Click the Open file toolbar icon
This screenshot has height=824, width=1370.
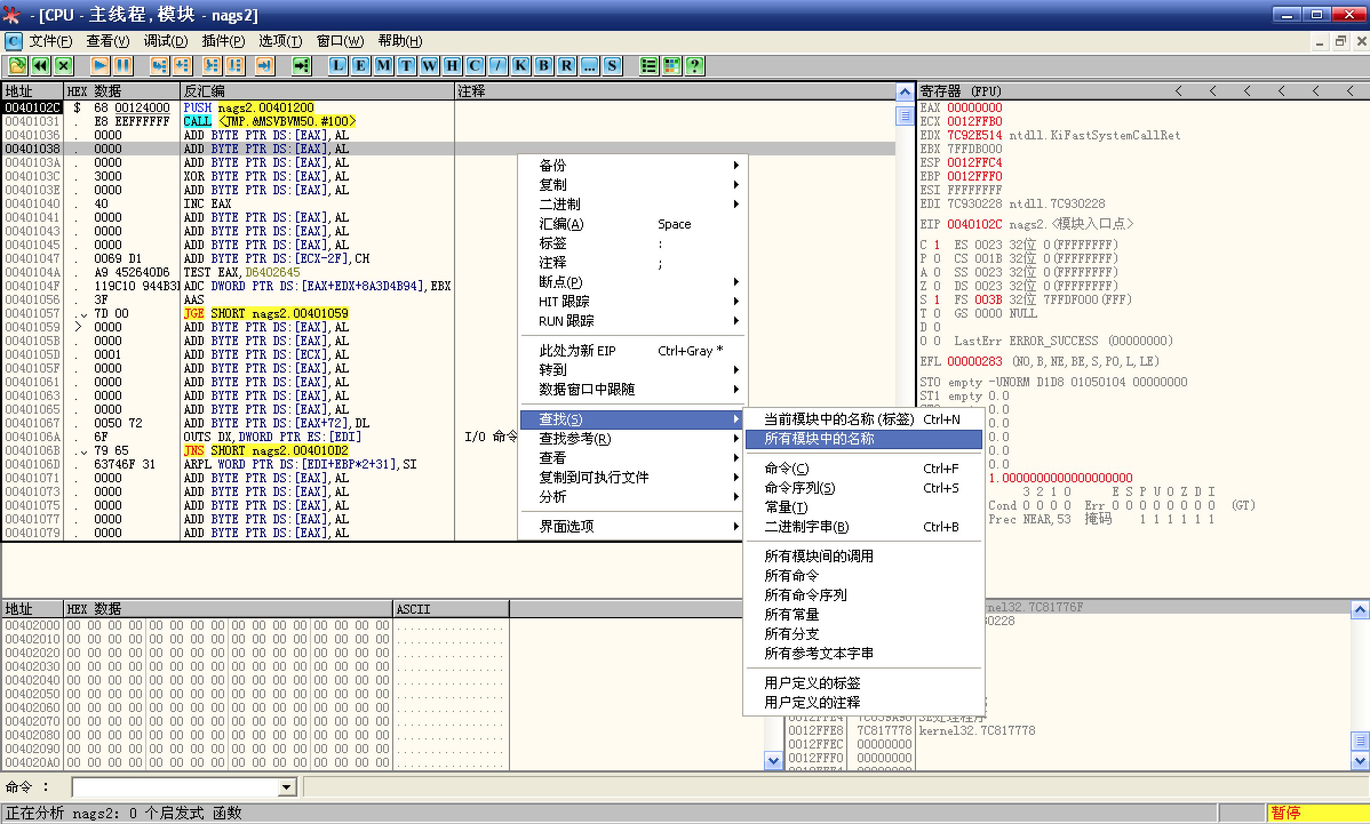(17, 66)
